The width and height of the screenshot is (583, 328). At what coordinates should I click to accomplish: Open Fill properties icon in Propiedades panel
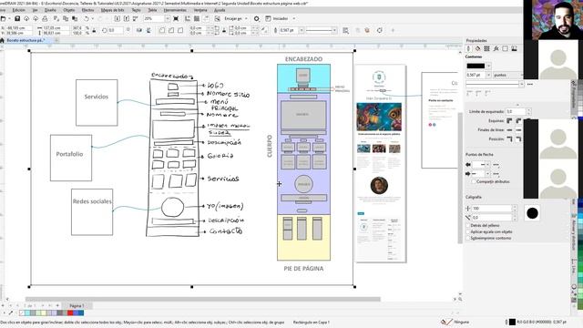tap(477, 48)
